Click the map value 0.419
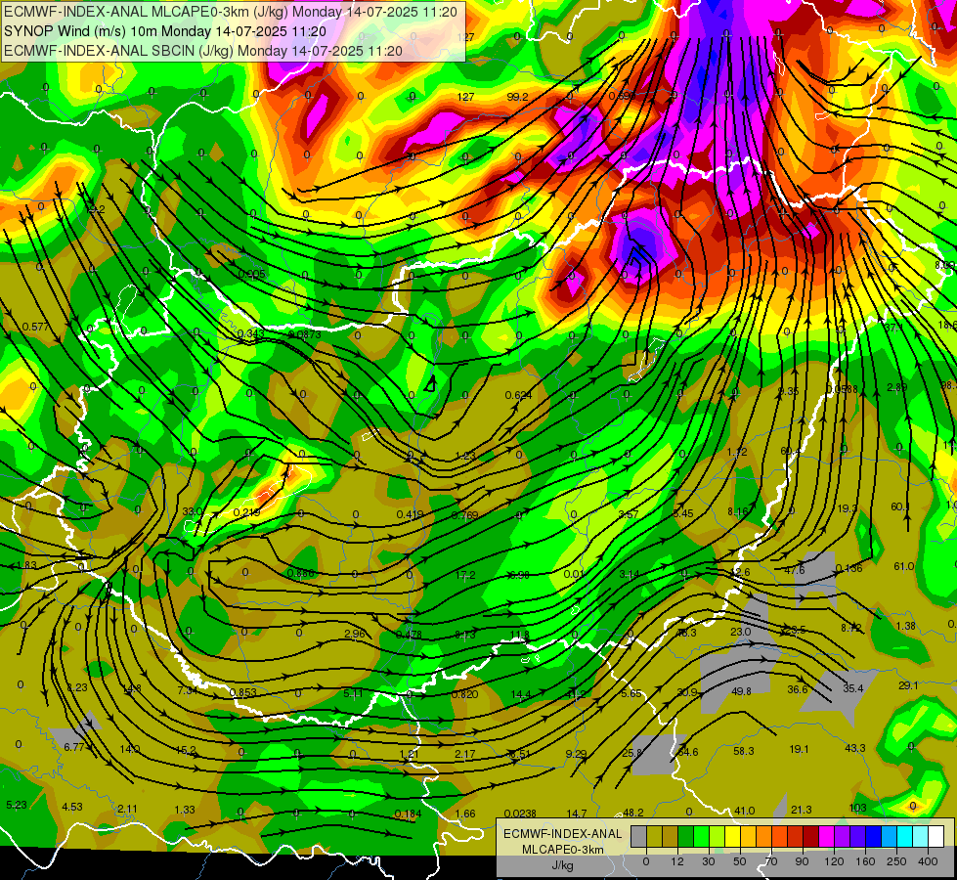Screen dimensions: 957x880 (x=411, y=514)
